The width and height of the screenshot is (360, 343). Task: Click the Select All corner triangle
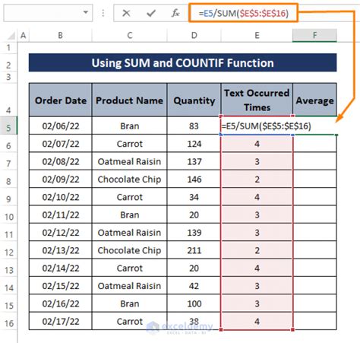11,36
